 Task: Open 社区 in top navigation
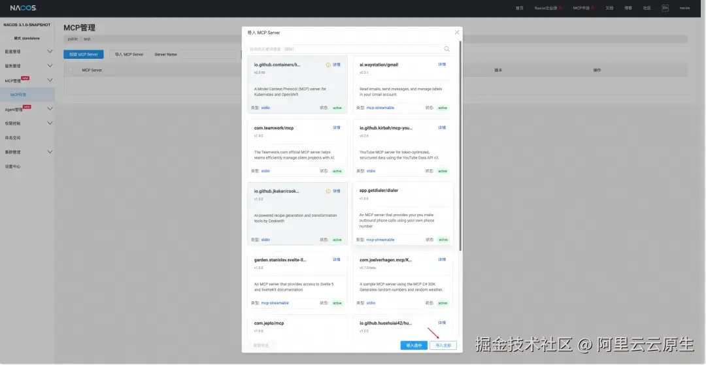click(647, 8)
